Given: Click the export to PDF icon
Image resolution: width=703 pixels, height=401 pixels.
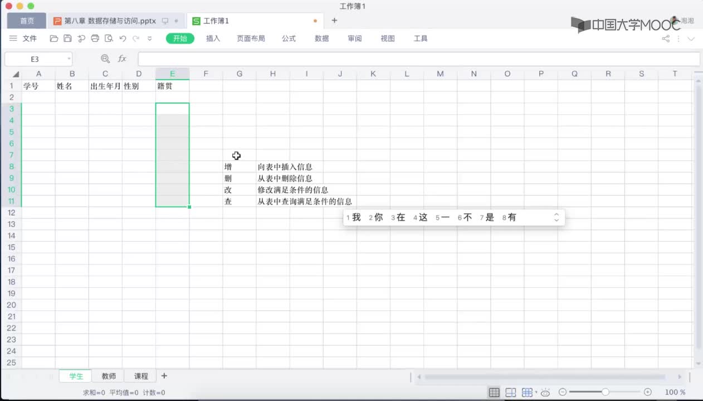Looking at the screenshot, I should pos(81,38).
